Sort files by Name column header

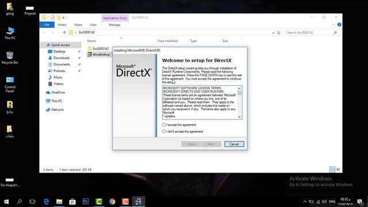[x=91, y=41]
